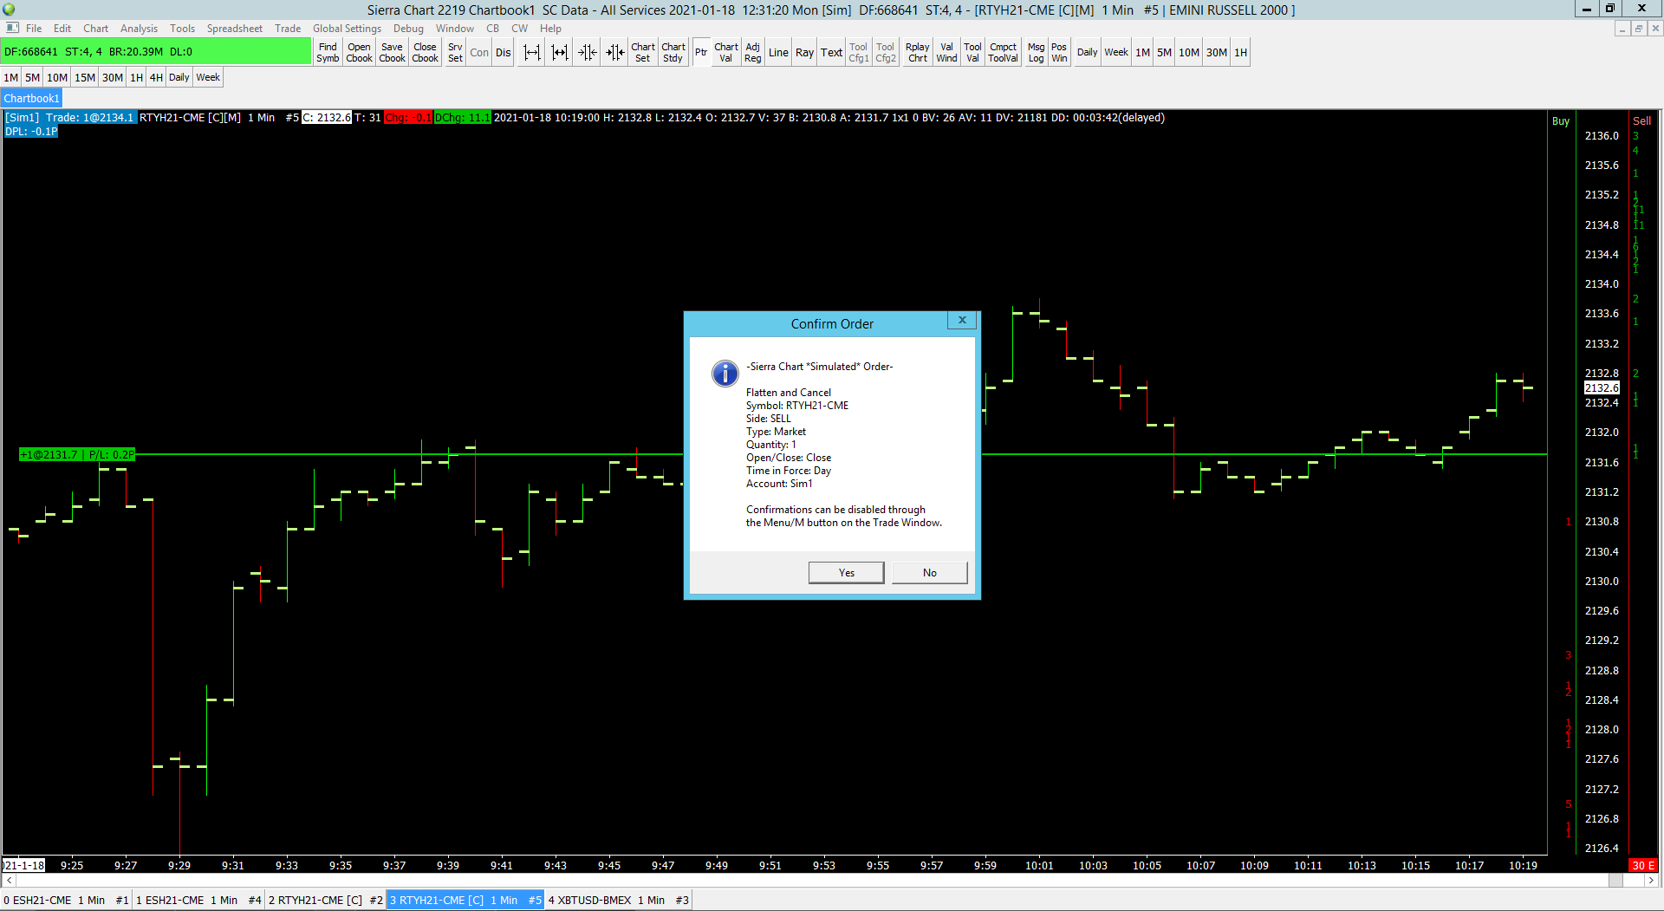
Task: Open the File menu
Action: 34,29
